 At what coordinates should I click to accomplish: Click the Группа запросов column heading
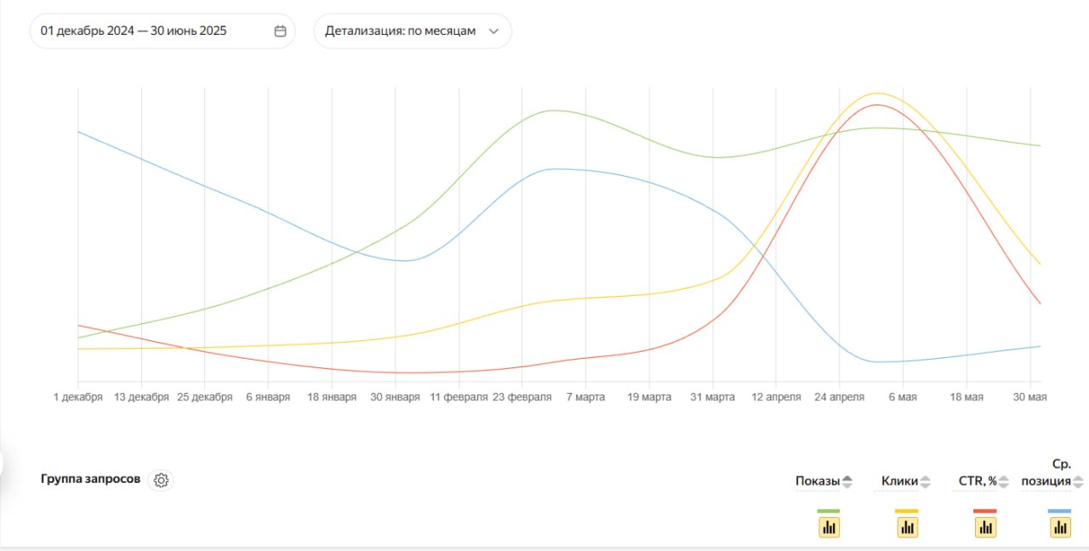point(90,479)
